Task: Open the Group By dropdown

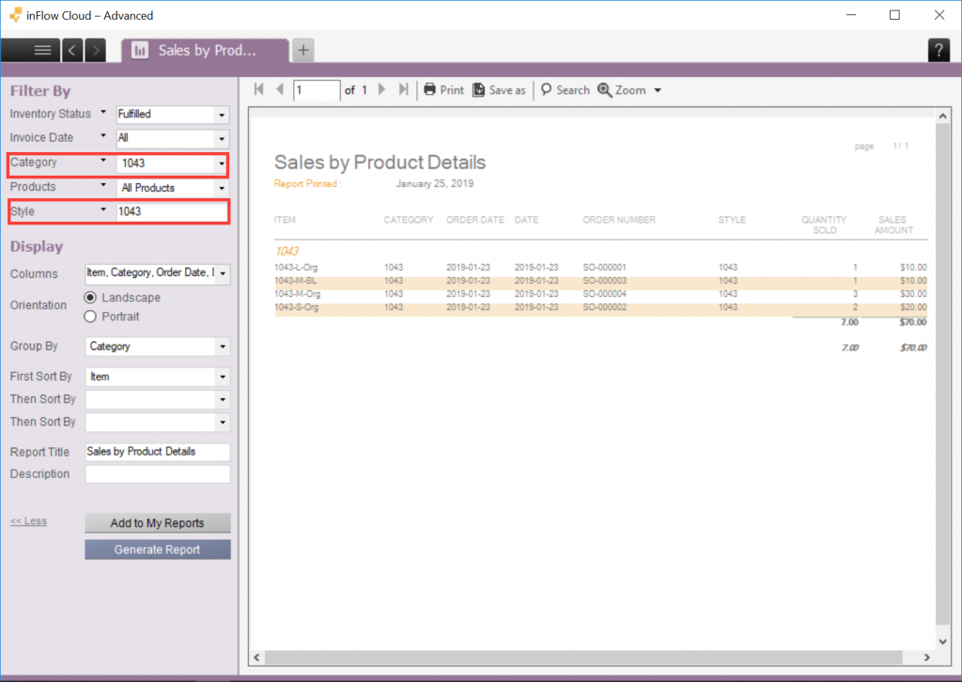Action: [222, 347]
